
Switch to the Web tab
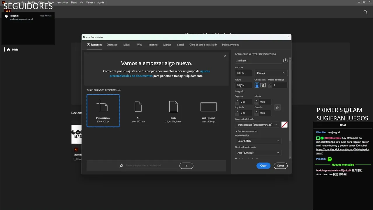(140, 45)
